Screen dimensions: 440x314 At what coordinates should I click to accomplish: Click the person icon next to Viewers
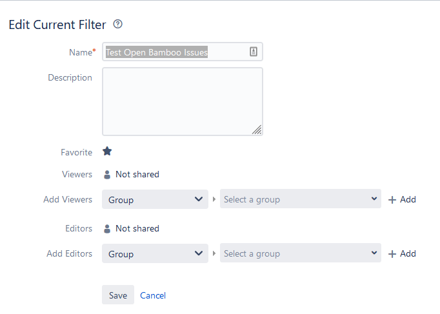[107, 174]
